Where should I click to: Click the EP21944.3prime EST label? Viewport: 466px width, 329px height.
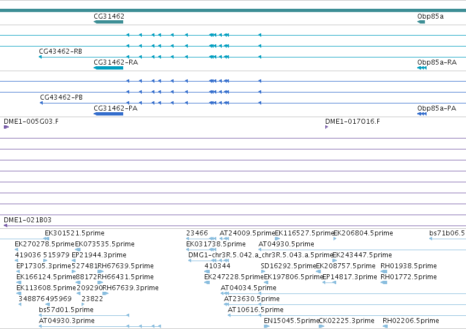(x=99, y=255)
